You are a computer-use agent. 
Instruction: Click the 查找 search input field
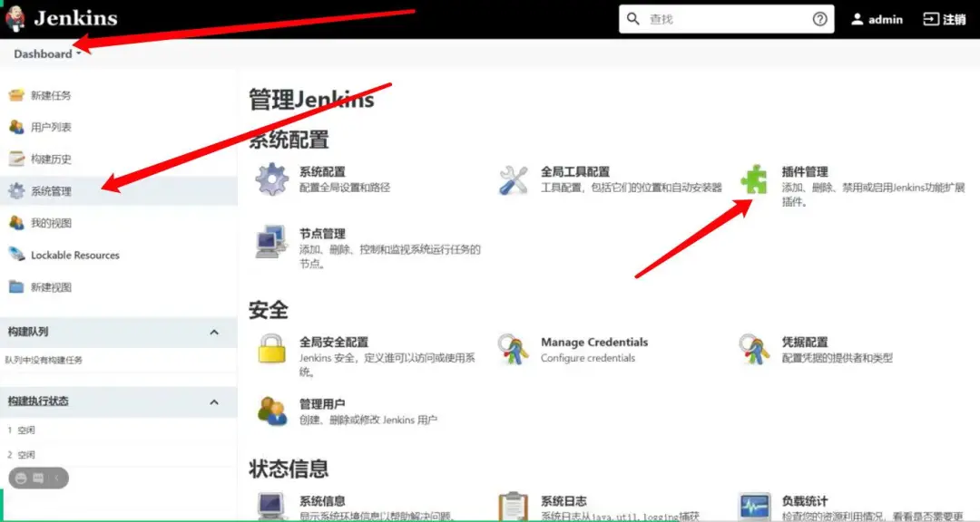pyautogui.click(x=726, y=19)
